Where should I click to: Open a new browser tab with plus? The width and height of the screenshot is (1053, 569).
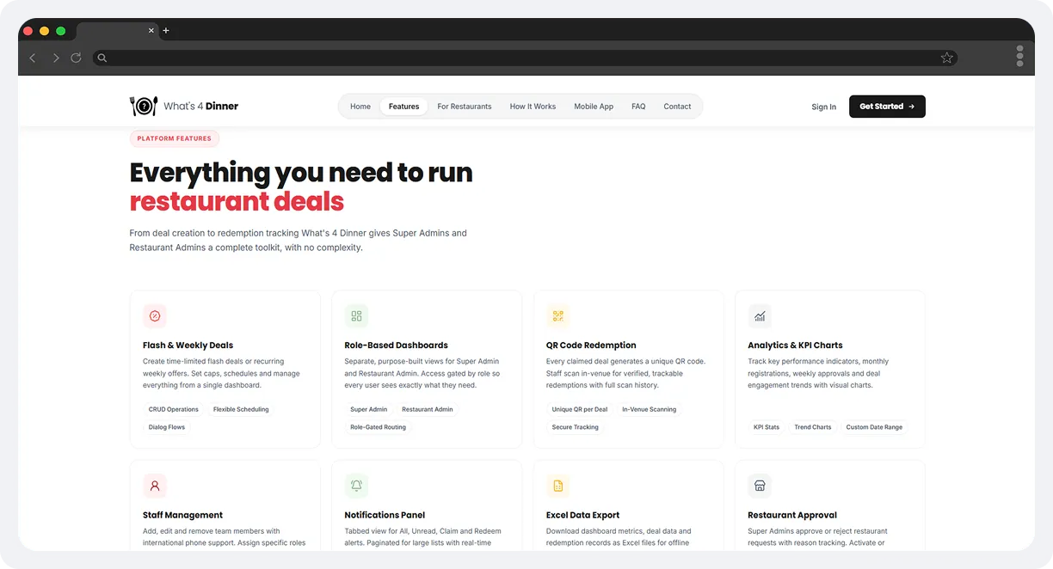[166, 31]
